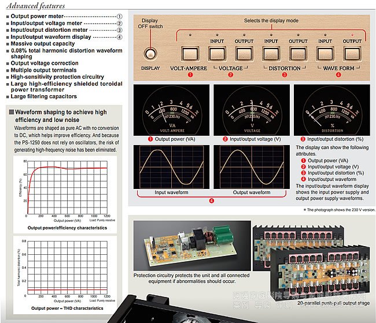Click the output power/efficiency characteristics graph
The image size is (376, 323).
tap(67, 189)
